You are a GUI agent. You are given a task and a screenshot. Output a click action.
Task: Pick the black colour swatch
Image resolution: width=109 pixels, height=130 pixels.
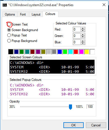click(x=11, y=52)
